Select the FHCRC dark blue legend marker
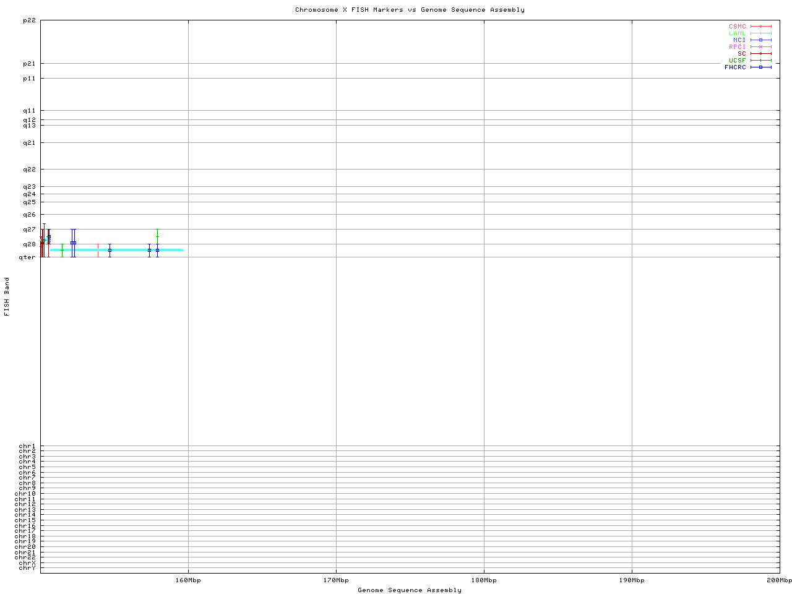Image resolution: width=792 pixels, height=594 pixels. 760,67
